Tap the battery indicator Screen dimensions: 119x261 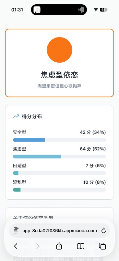click(104, 10)
